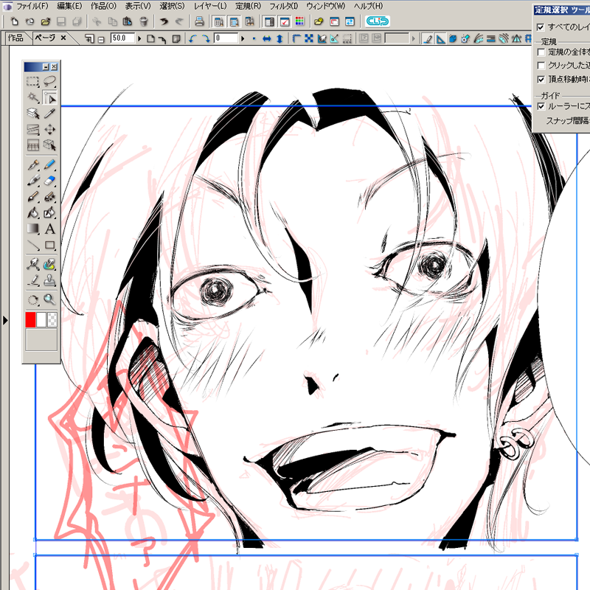Choose the red foreground color swatch
Viewport: 590px width, 590px height.
click(30, 319)
